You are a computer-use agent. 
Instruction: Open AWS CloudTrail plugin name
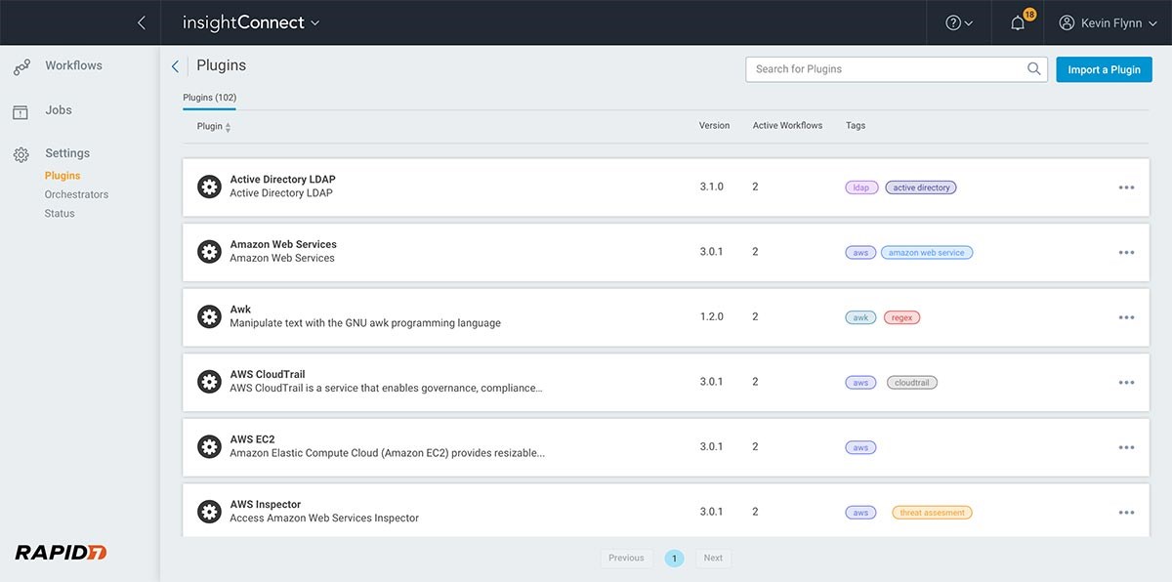click(x=270, y=374)
